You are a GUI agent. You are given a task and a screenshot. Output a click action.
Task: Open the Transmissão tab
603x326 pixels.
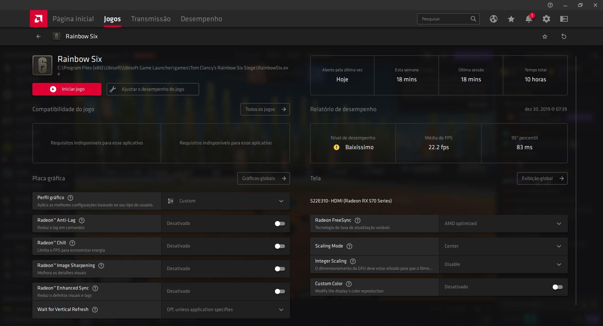coord(151,19)
